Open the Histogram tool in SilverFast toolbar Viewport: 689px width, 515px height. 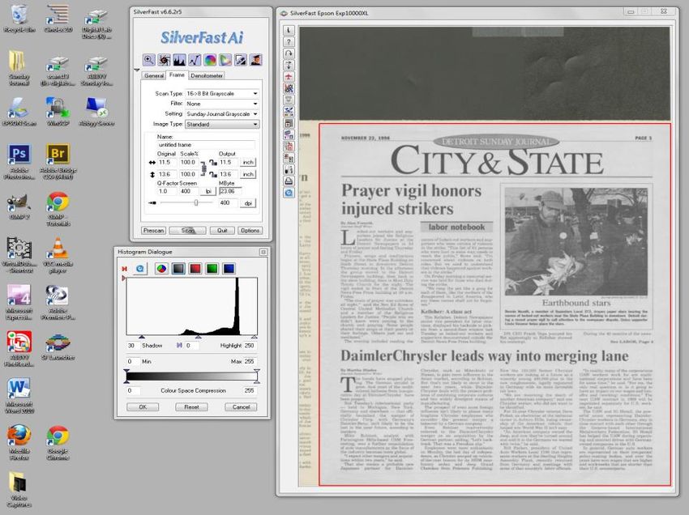click(179, 60)
